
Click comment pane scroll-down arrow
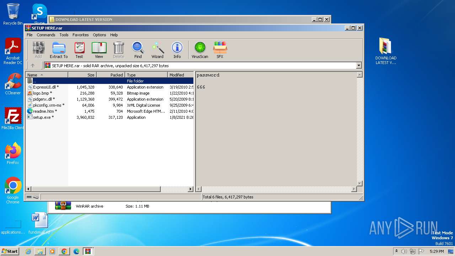pos(359,183)
